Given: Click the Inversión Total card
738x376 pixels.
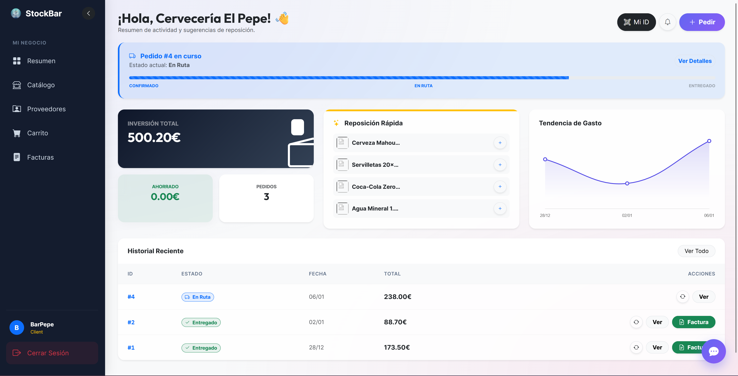Looking at the screenshot, I should tap(216, 139).
